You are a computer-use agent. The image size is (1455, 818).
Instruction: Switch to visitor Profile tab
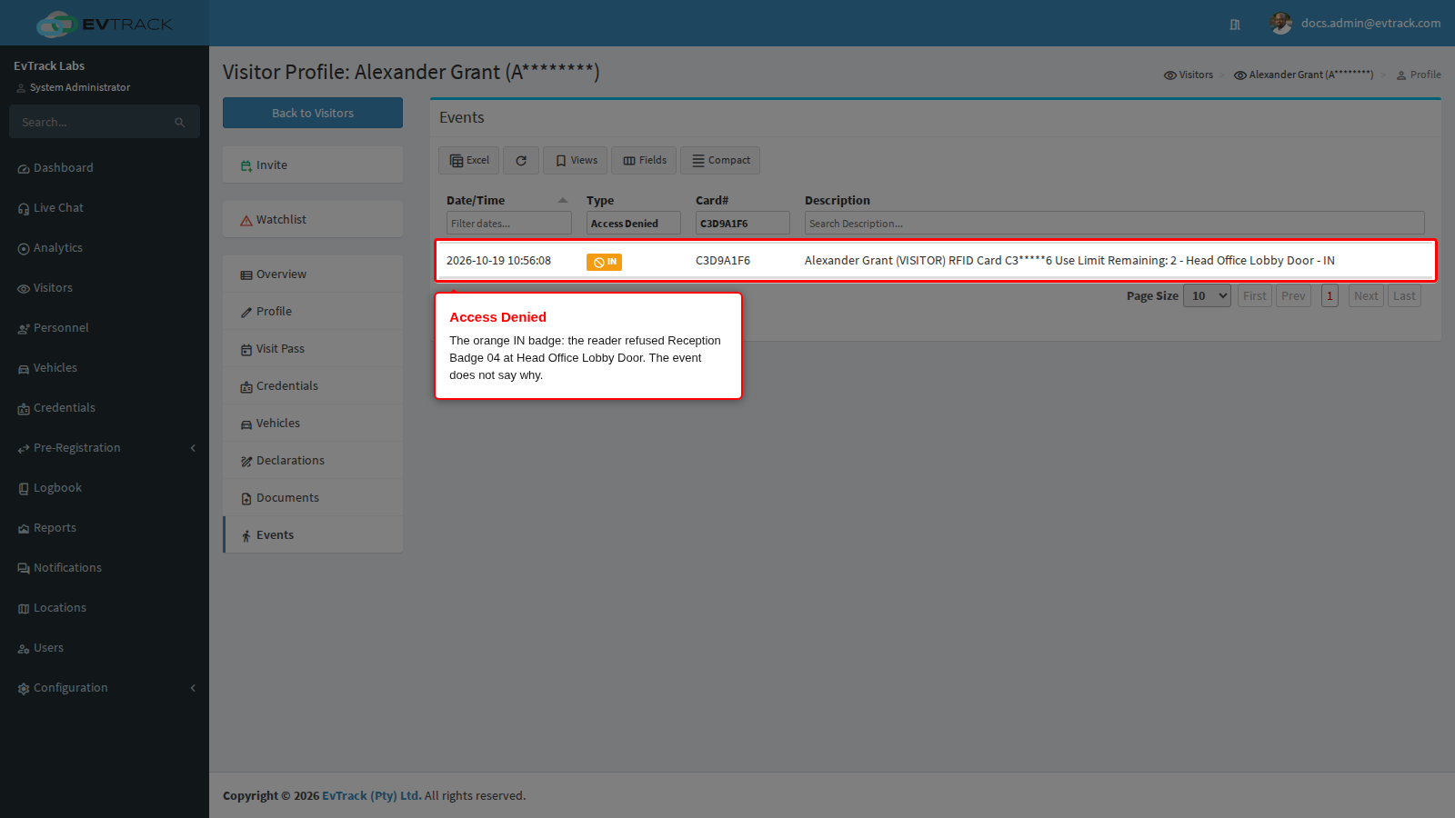pyautogui.click(x=313, y=312)
